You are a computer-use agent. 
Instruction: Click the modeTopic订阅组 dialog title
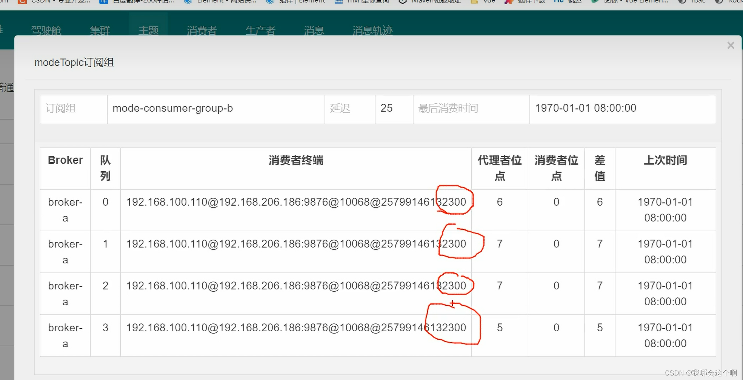click(x=74, y=62)
